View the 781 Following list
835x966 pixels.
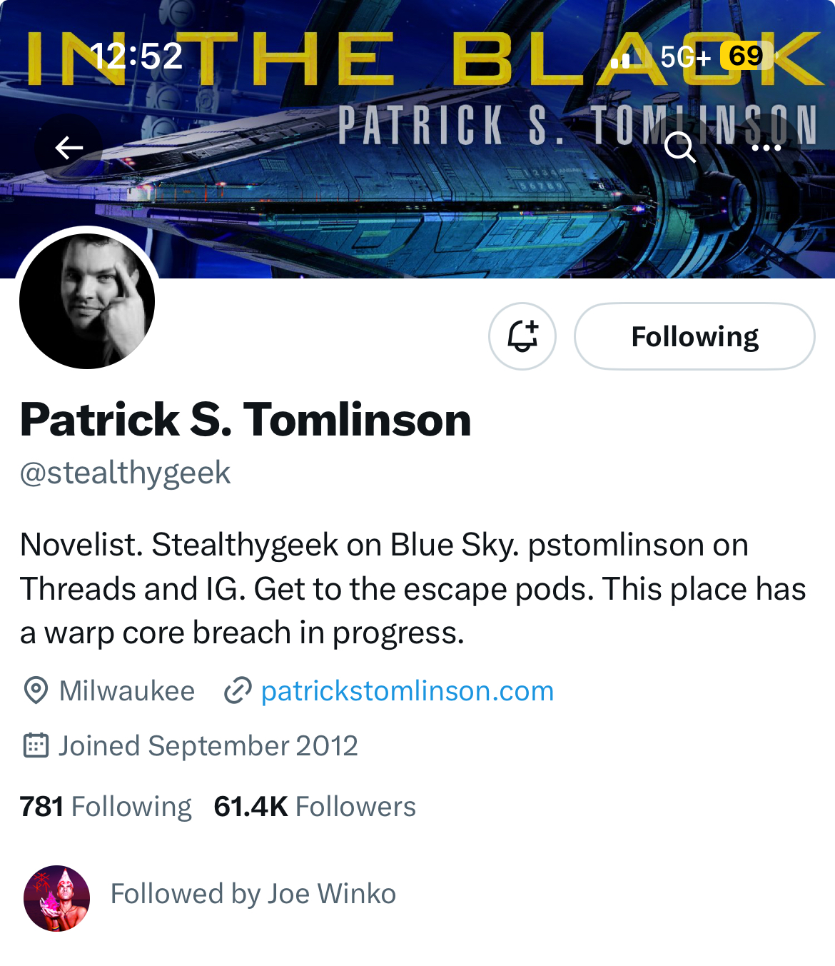[x=106, y=806]
